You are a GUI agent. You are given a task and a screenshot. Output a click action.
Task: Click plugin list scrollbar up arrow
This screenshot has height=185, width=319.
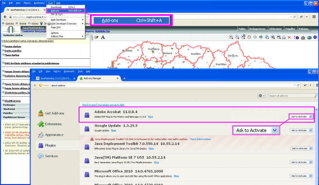coord(317,110)
